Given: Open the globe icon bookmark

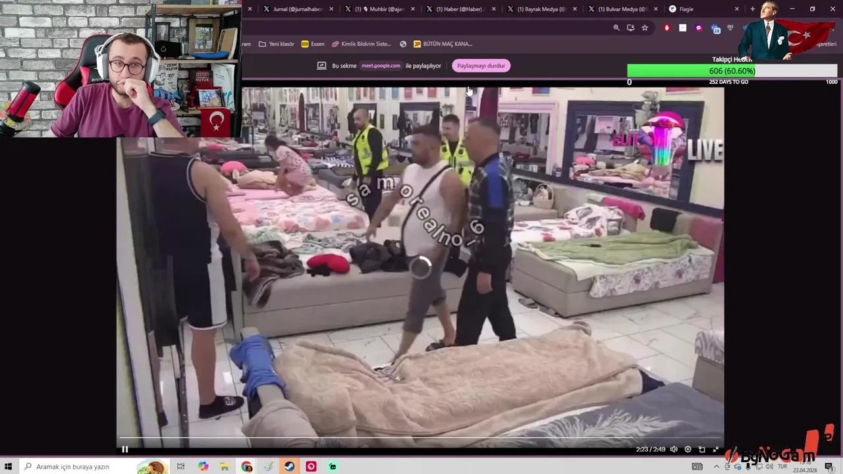Looking at the screenshot, I should click(403, 44).
